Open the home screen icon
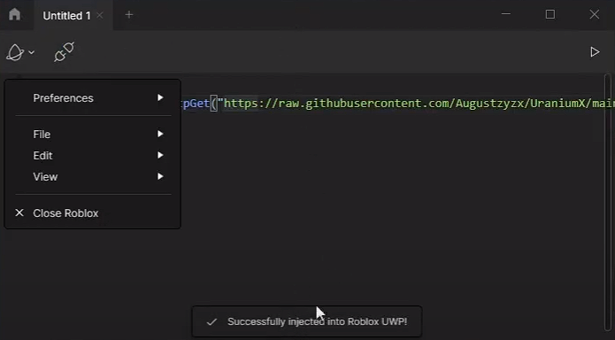 (14, 14)
